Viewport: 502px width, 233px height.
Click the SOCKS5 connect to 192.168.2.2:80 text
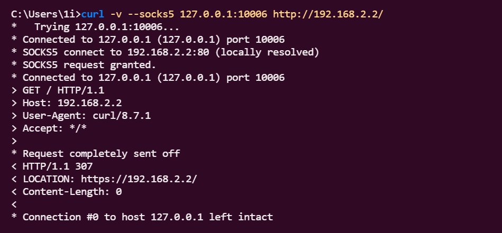(x=116, y=52)
